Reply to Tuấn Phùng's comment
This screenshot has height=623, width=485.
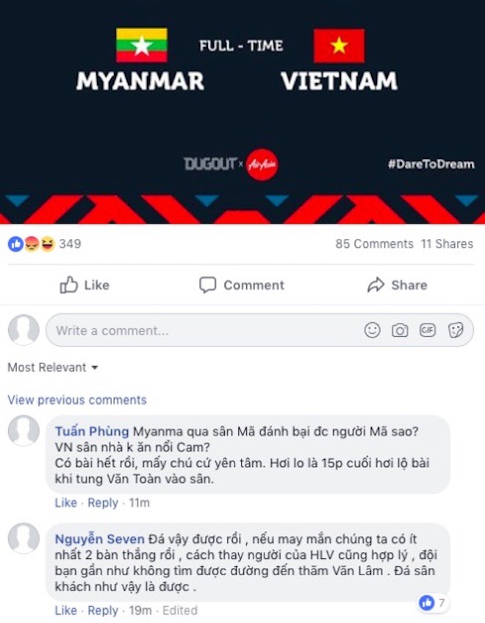[103, 502]
